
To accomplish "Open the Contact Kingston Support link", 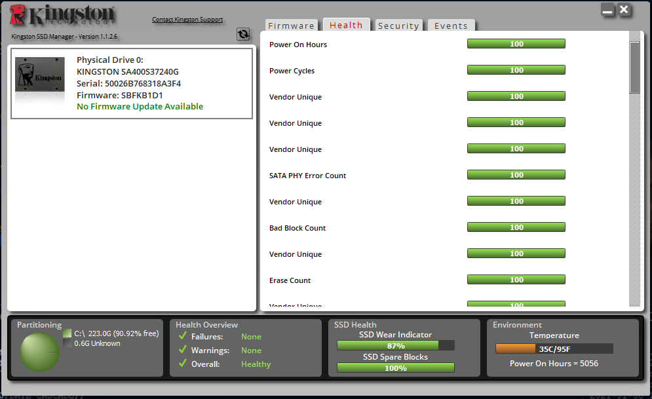I will (x=187, y=20).
